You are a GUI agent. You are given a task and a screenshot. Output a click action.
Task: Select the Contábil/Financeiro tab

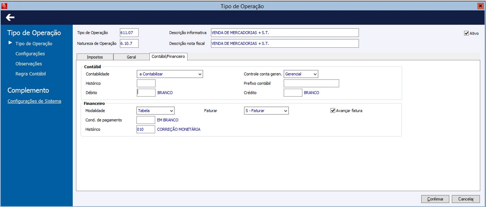coord(168,56)
